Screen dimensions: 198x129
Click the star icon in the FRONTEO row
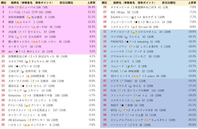(x=127, y=41)
